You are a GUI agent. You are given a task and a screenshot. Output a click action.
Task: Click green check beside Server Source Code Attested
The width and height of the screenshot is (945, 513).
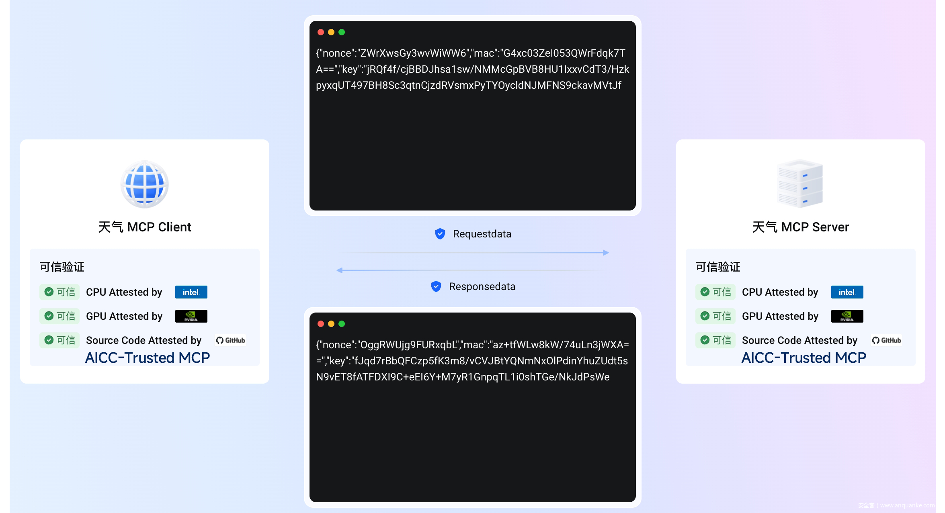click(x=705, y=340)
